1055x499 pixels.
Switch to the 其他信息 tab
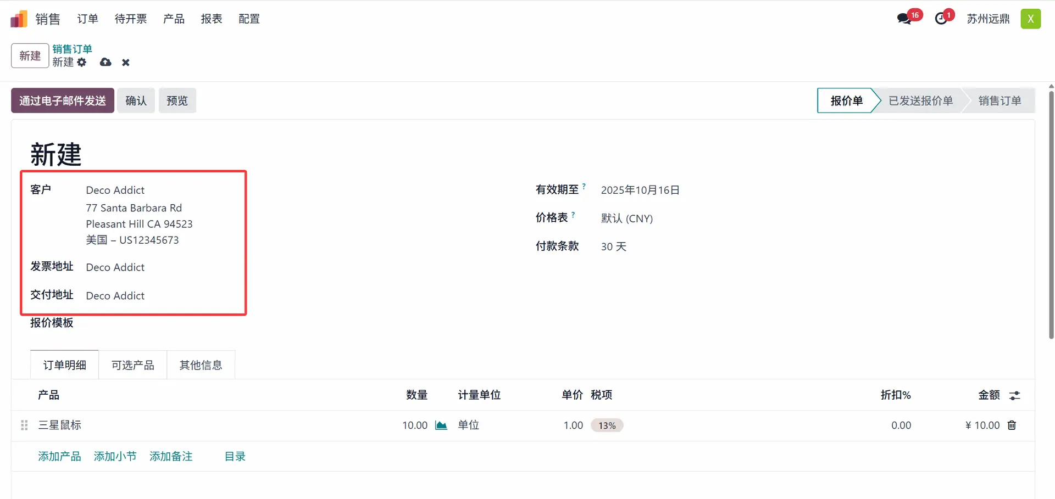pyautogui.click(x=201, y=366)
